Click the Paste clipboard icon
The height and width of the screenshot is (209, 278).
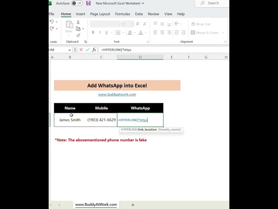69,24
